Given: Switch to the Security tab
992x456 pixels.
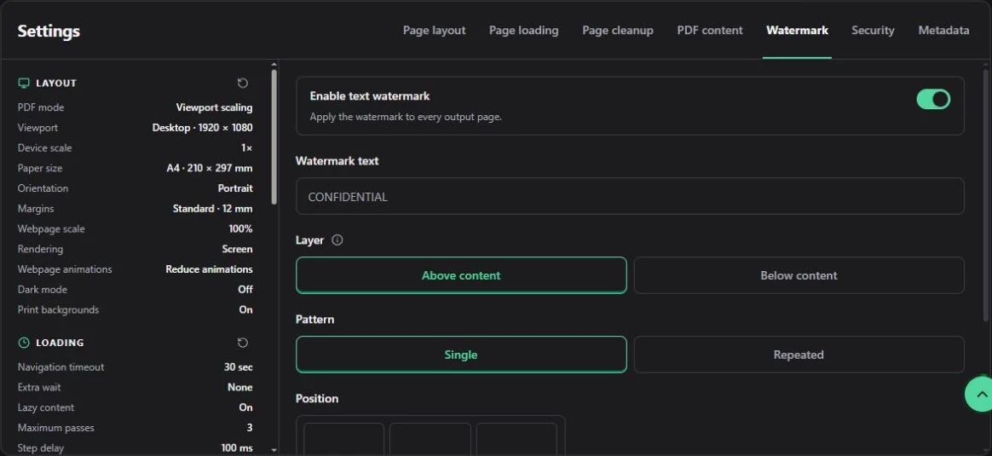Looking at the screenshot, I should pyautogui.click(x=873, y=31).
